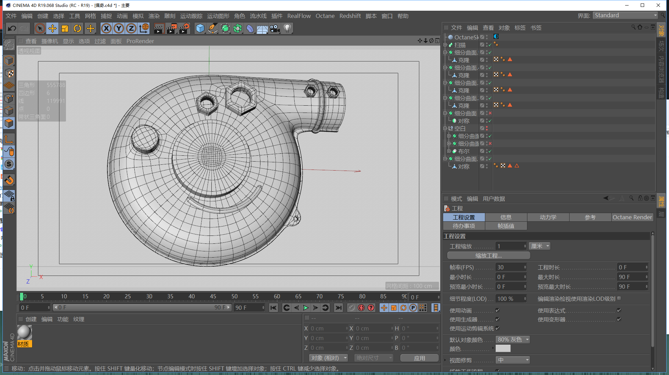Open the 摄像机 viewport menu
The height and width of the screenshot is (375, 669).
coord(50,41)
